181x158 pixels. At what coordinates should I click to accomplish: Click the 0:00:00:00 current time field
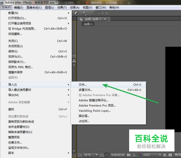click(118, 155)
